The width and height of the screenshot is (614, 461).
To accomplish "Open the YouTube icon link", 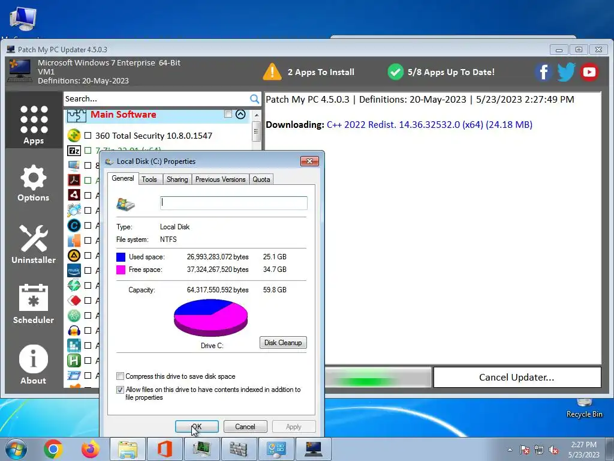I will (589, 72).
